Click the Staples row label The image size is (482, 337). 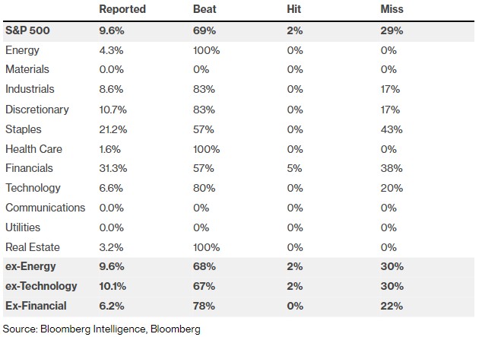23,129
